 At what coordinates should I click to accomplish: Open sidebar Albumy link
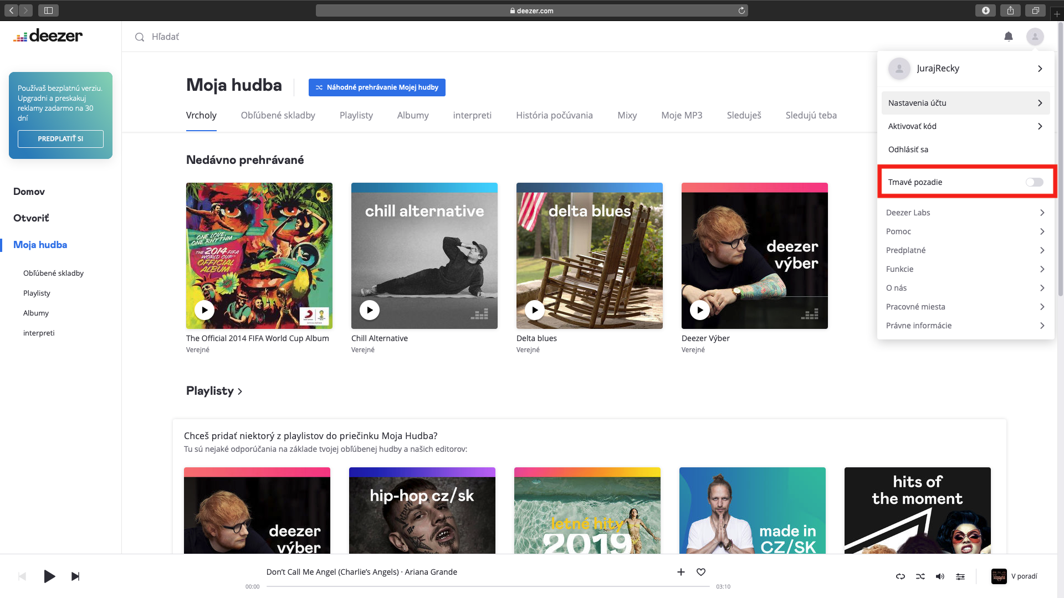pos(36,313)
